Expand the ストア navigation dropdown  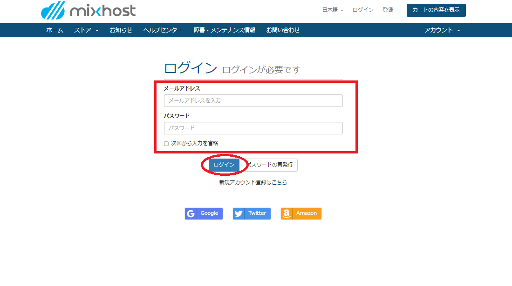(86, 30)
